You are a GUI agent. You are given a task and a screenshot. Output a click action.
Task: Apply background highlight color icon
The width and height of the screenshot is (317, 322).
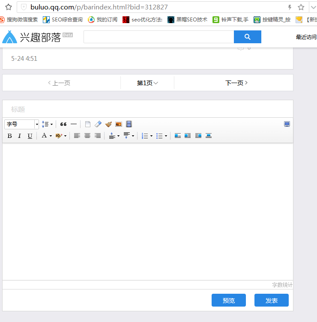[x=59, y=136]
